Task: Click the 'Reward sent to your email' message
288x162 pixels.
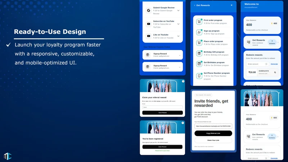Action: tap(162, 150)
